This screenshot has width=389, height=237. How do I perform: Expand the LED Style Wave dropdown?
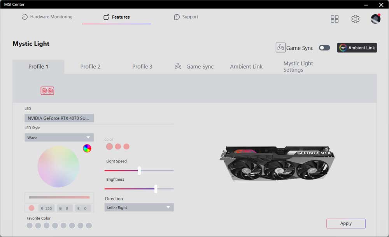(59, 138)
